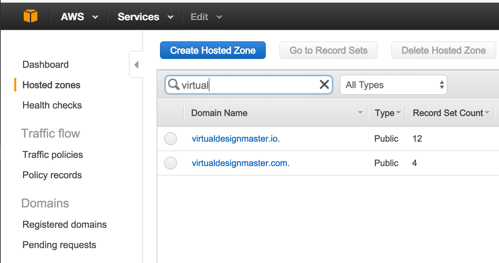Go to Health checks in sidebar
The image size is (499, 263).
52,105
